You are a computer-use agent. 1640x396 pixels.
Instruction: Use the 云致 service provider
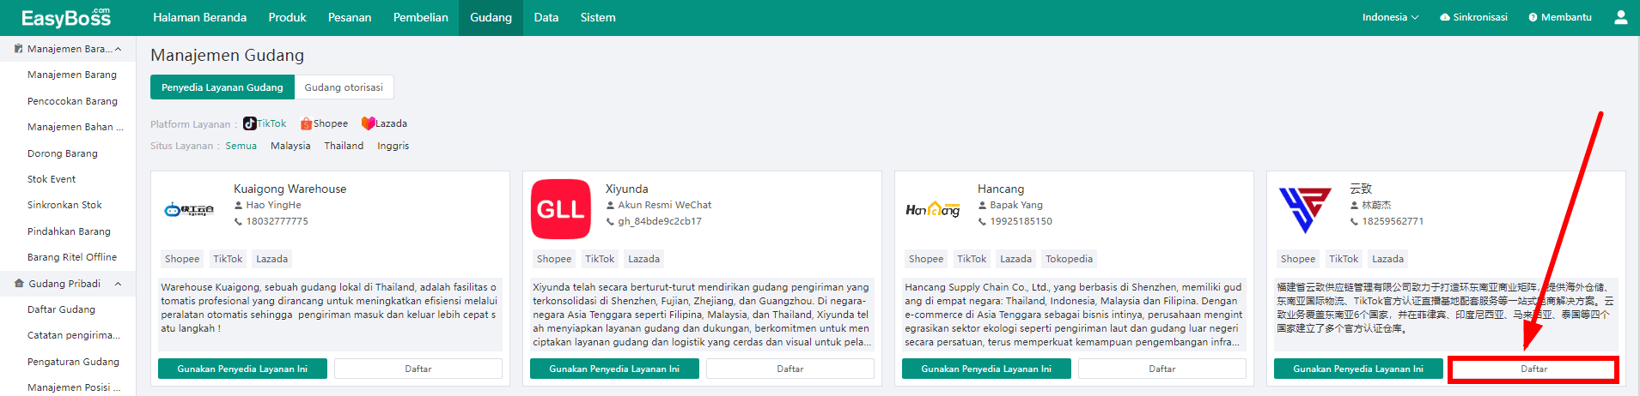click(x=1358, y=369)
